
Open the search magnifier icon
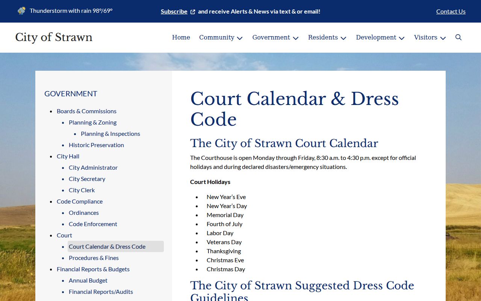tap(458, 37)
